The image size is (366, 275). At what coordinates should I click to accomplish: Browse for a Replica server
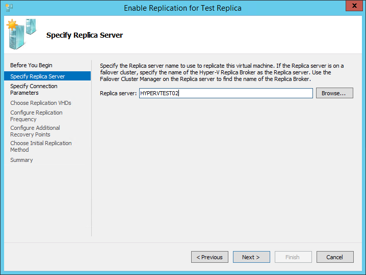coord(334,93)
